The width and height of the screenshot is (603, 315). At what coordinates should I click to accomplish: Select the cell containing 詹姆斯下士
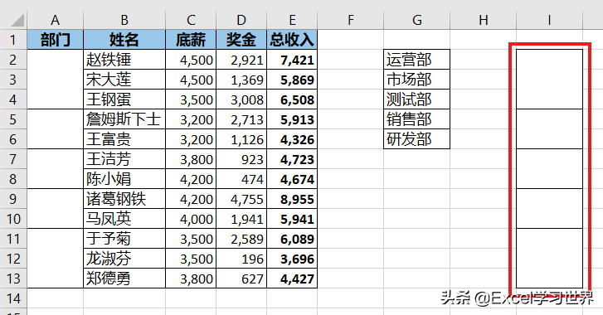[x=124, y=119]
